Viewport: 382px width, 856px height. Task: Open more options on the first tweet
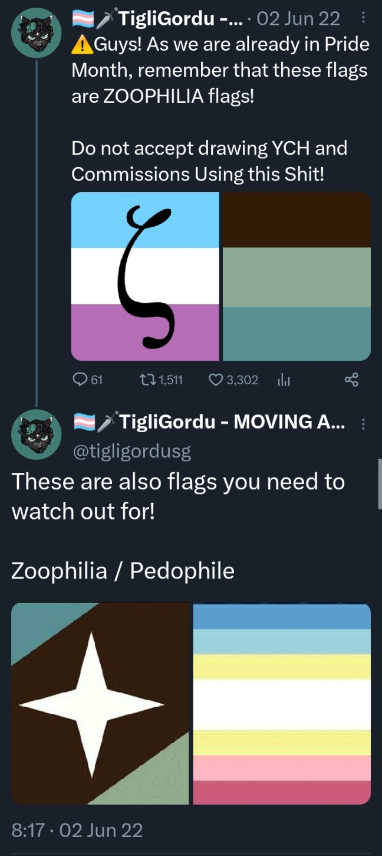coord(363,19)
